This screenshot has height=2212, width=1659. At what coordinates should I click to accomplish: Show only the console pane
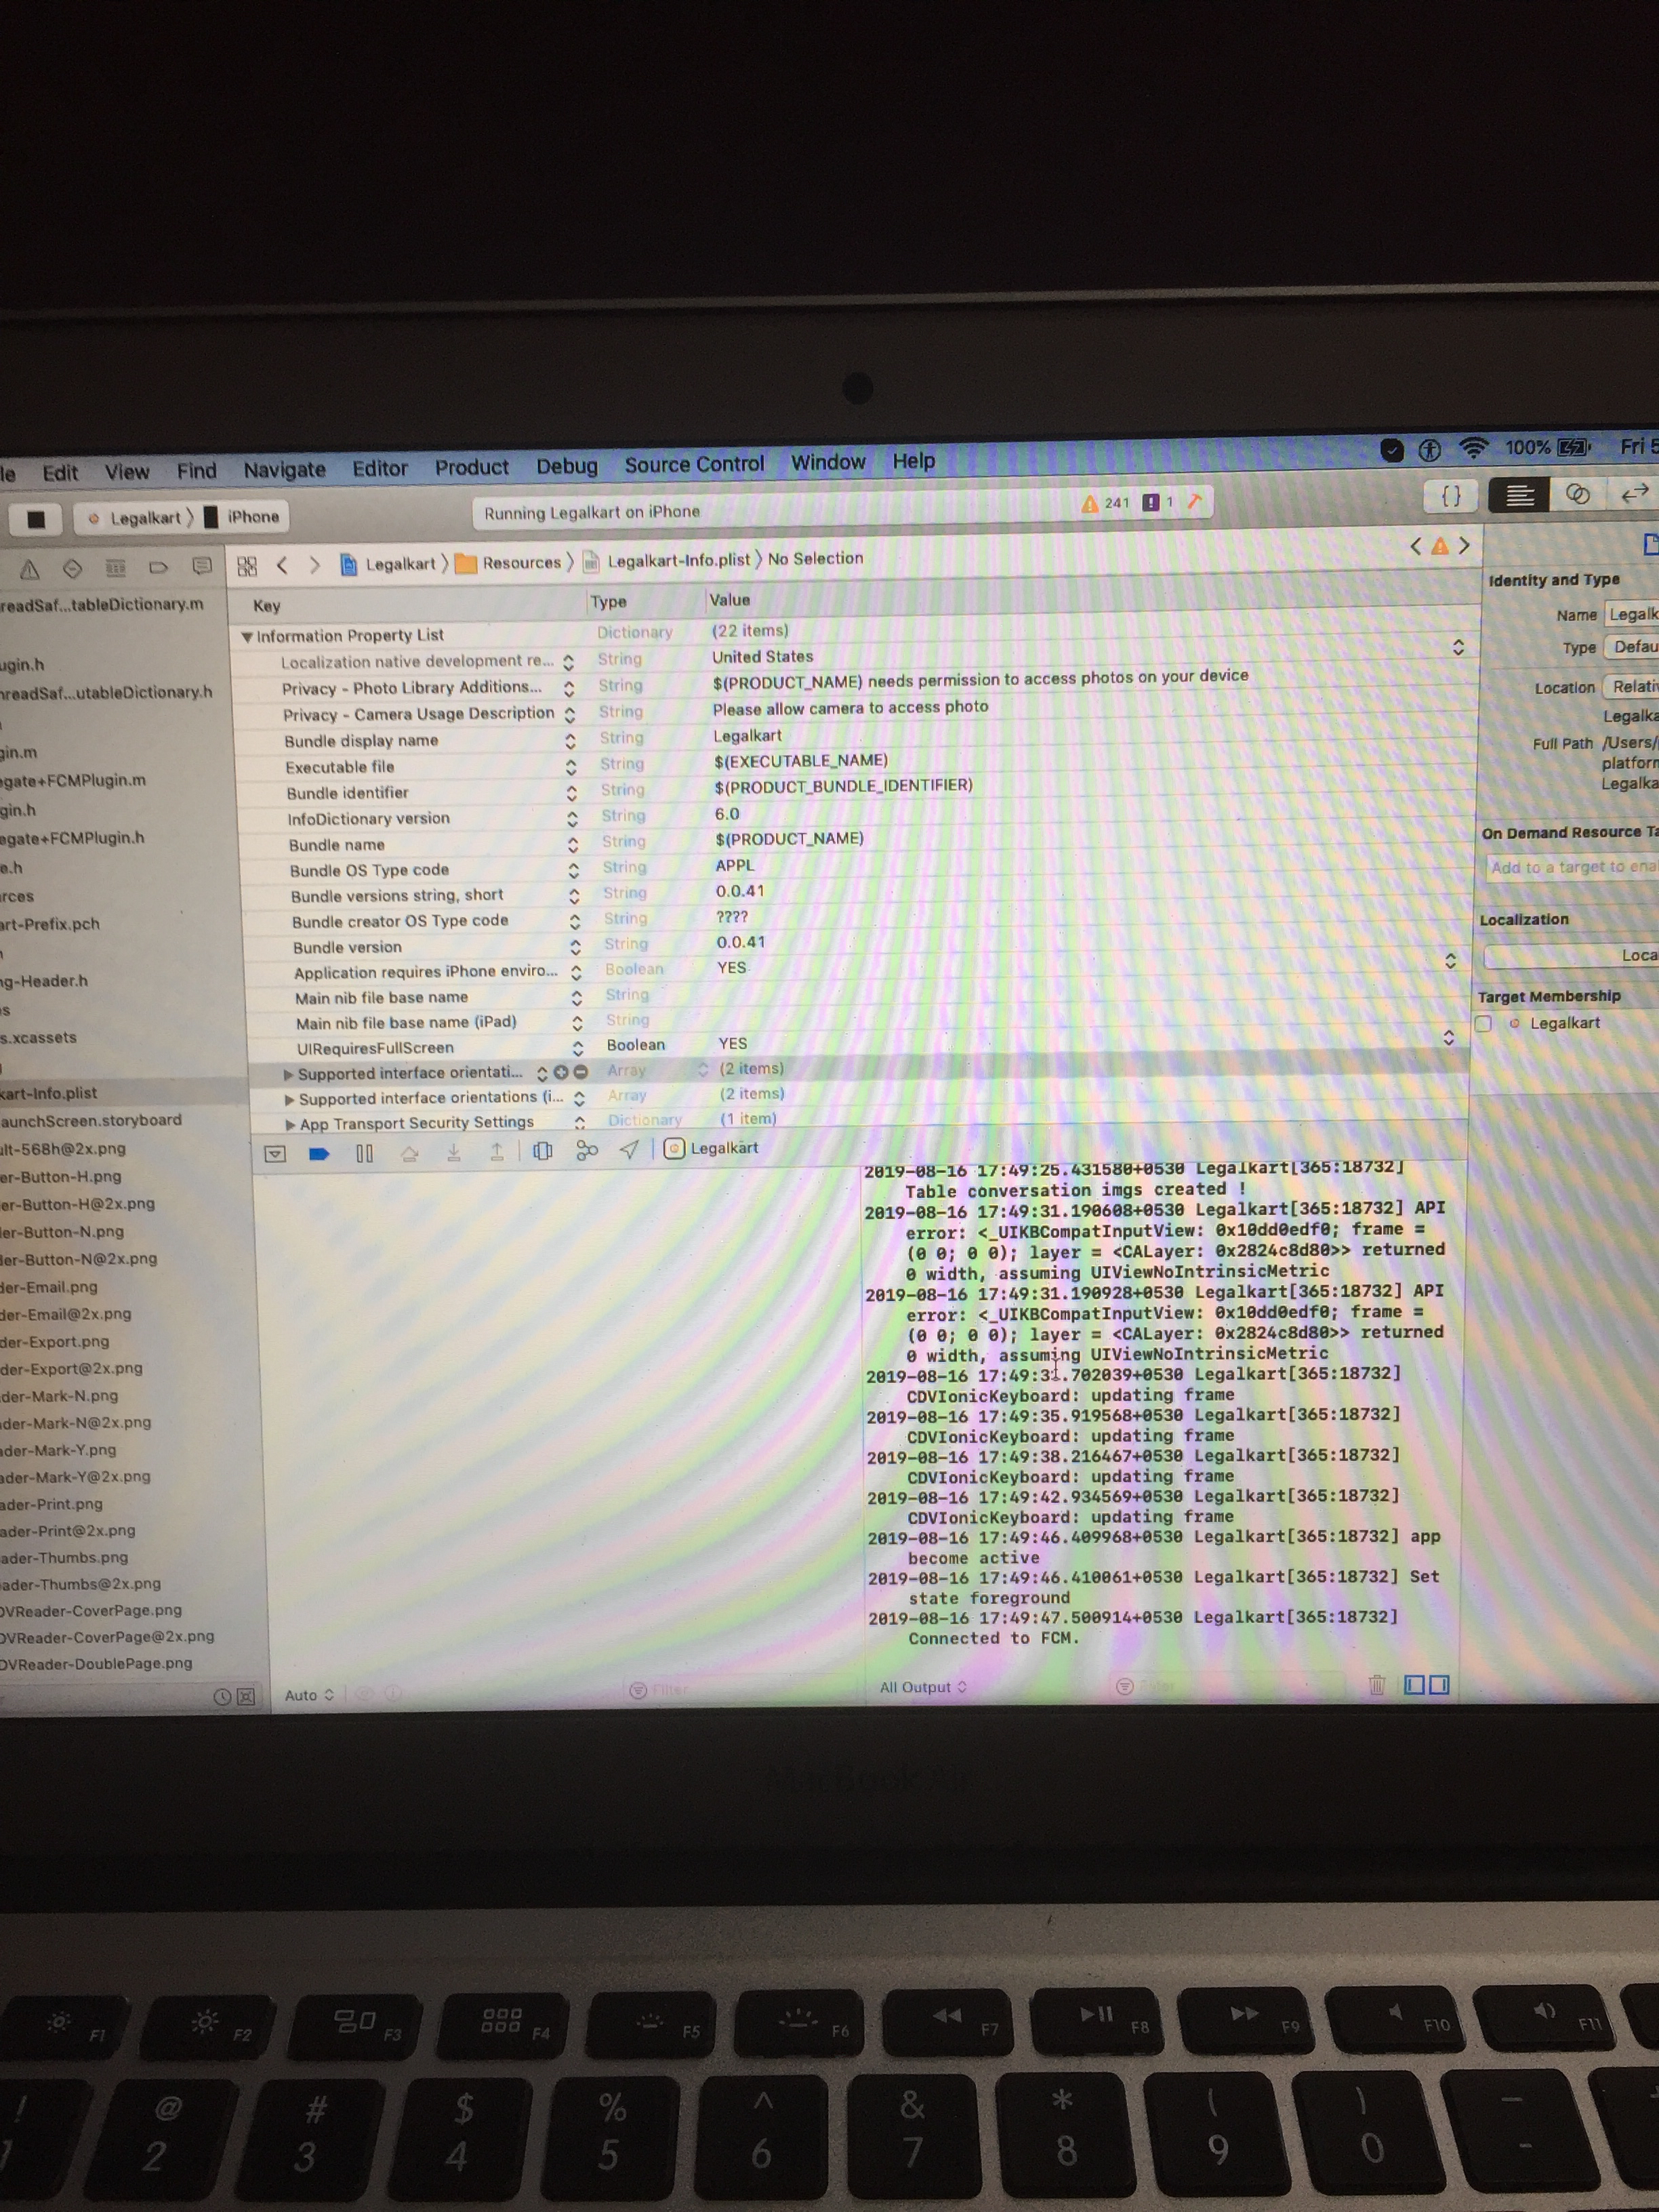pyautogui.click(x=1439, y=1686)
